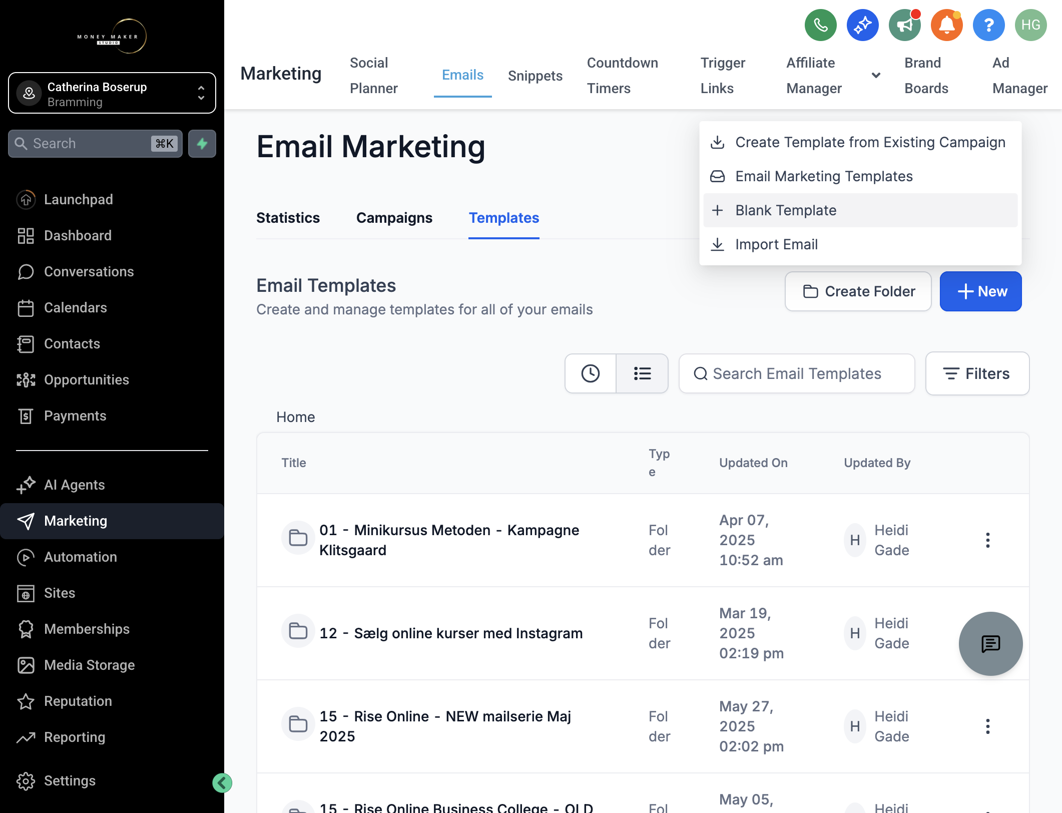
Task: Switch to list view
Action: click(642, 373)
